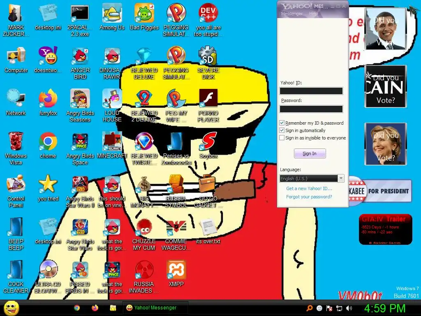Select the MARK ZUCKER desktop icon
421x316 pixels.
[x=16, y=20]
